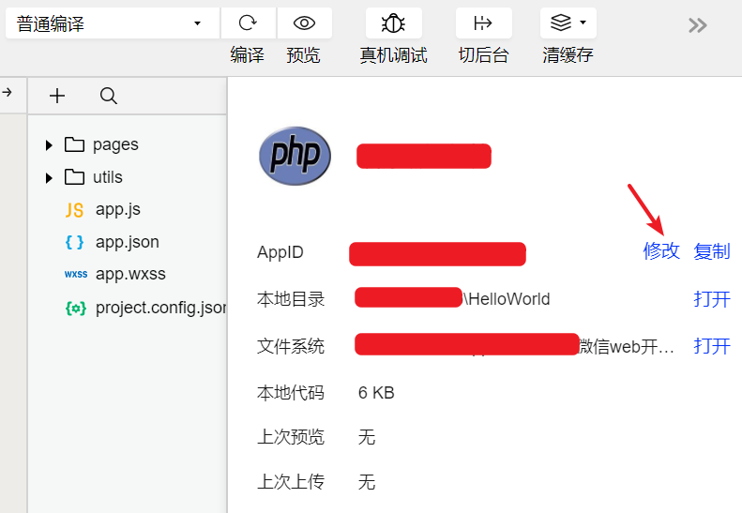Open file search with the magnifier icon
742x513 pixels.
click(x=109, y=96)
